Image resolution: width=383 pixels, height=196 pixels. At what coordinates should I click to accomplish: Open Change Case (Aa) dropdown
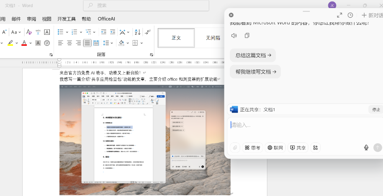coord(16,32)
